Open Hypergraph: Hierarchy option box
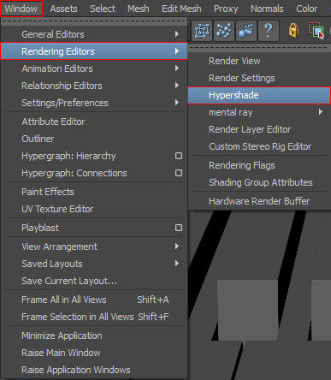This screenshot has height=380, width=331. [179, 156]
